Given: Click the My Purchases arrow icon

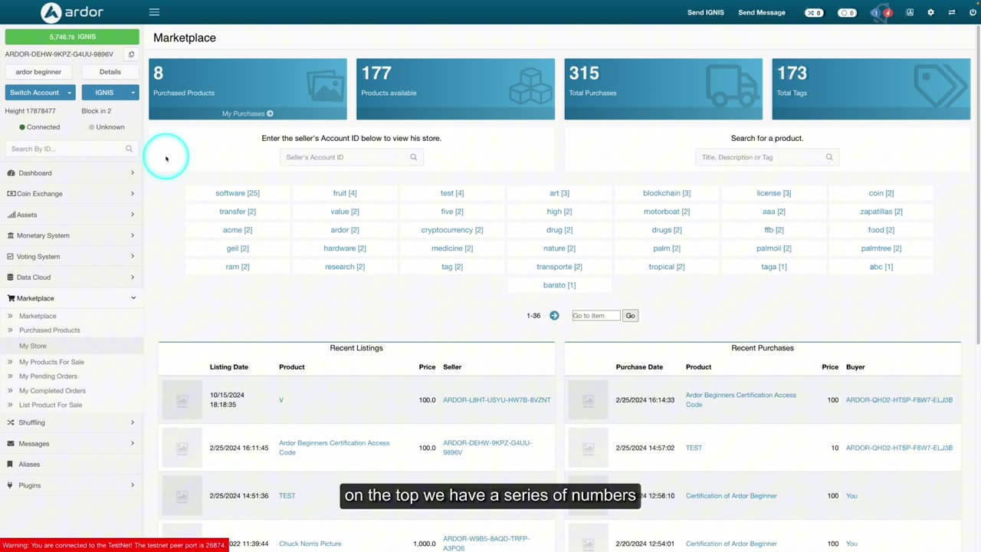Looking at the screenshot, I should [x=270, y=113].
